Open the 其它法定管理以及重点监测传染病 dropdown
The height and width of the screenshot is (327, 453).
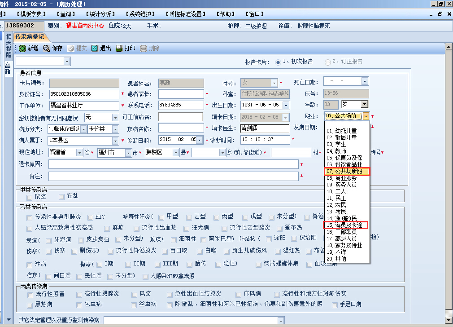click(281, 320)
